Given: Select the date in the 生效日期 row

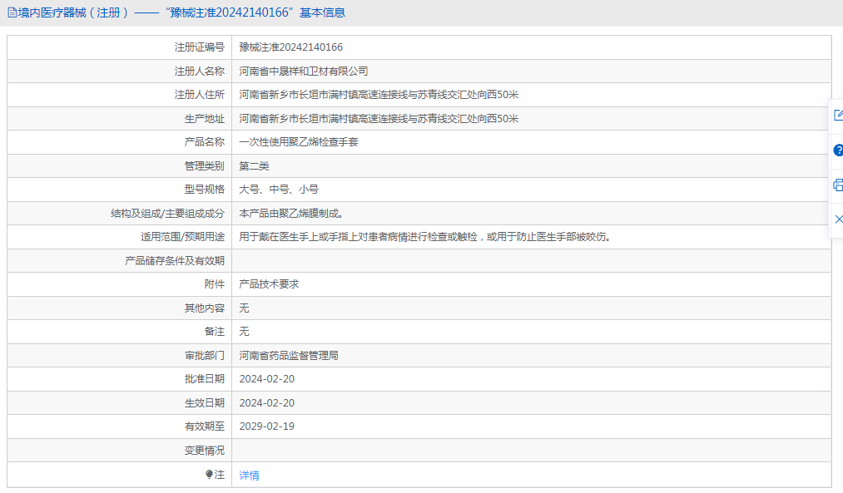Looking at the screenshot, I should [x=266, y=402].
